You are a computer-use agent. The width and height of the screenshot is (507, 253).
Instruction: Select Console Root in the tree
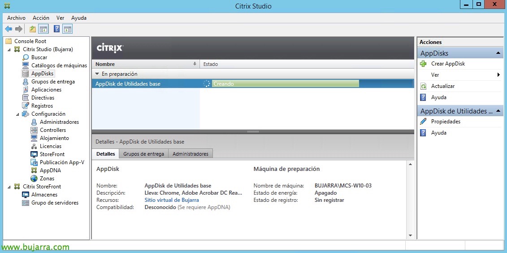tap(30, 41)
